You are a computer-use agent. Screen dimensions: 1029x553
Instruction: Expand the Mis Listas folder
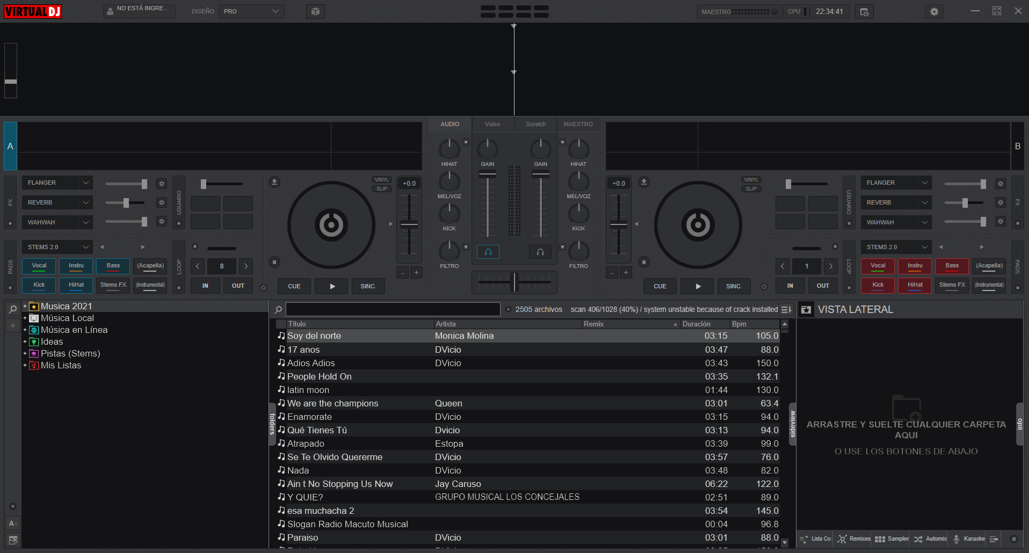(x=25, y=365)
